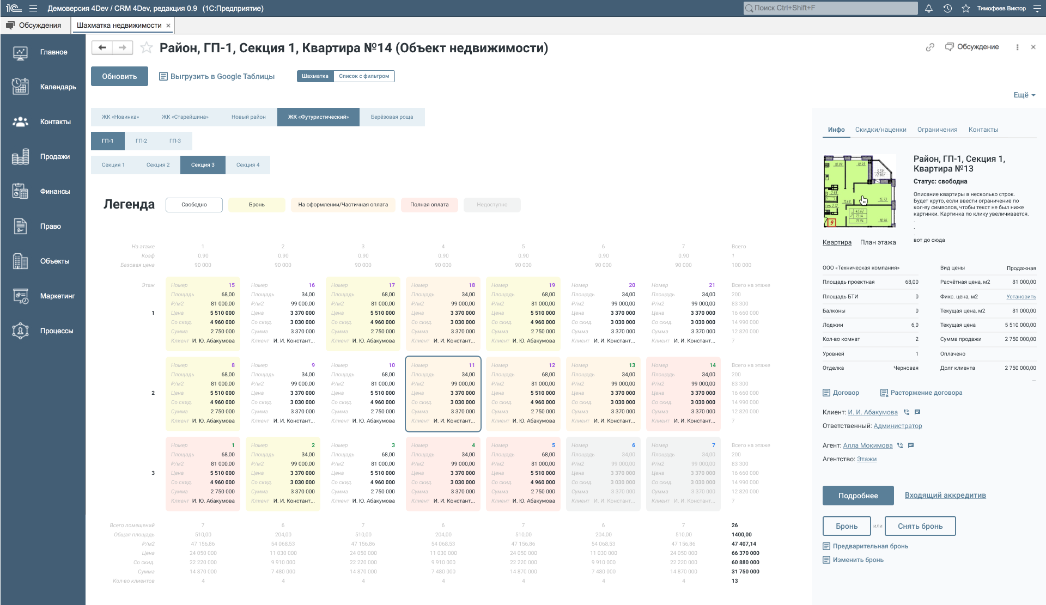The image size is (1046, 605).
Task: Toggle the Бронь legend filter
Action: point(256,205)
